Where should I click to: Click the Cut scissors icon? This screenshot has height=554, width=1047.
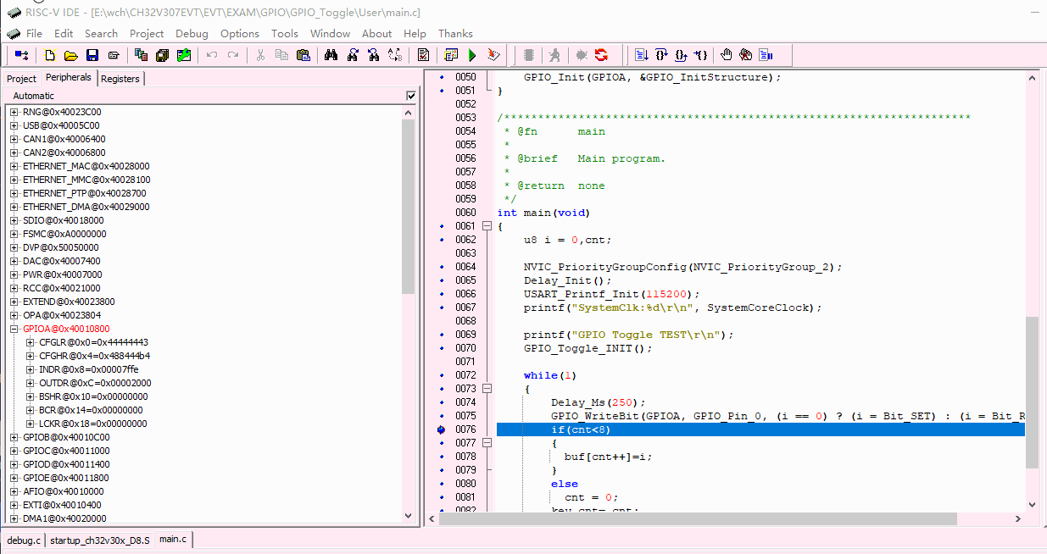click(x=260, y=55)
